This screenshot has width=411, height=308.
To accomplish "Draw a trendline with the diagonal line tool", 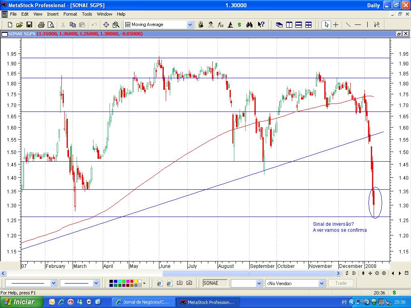I will click(348, 24).
